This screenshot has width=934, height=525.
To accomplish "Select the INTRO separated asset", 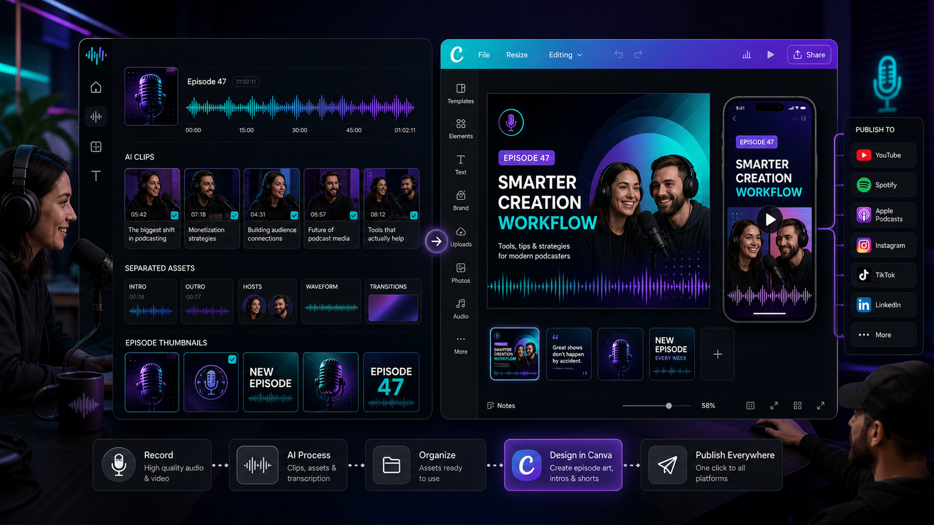I will [151, 301].
